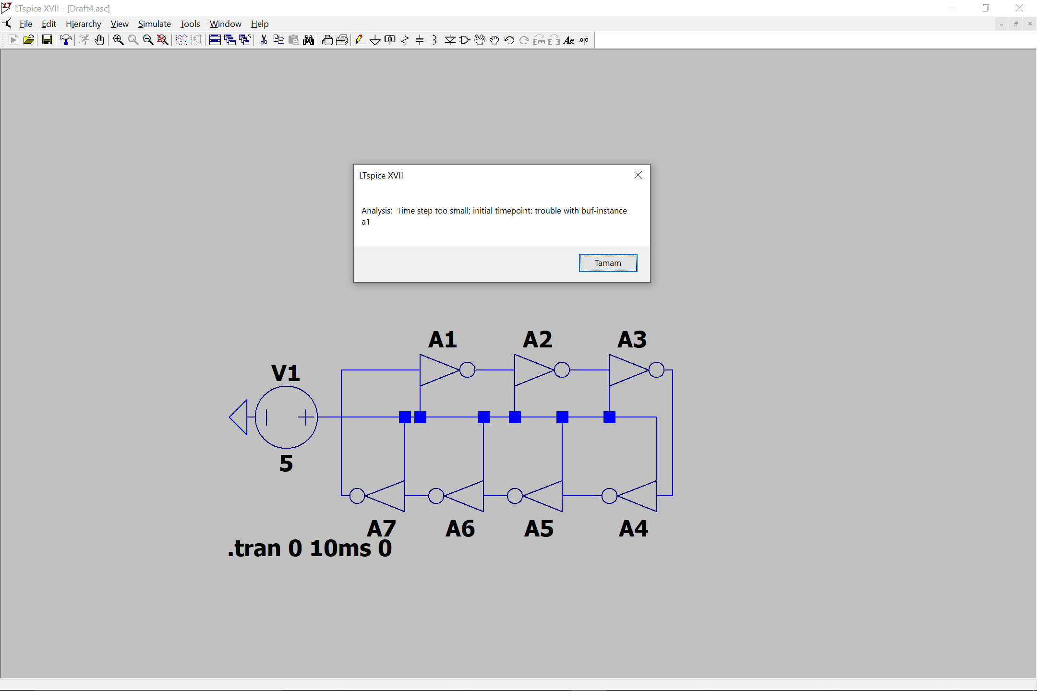Place a Resistor component
The width and height of the screenshot is (1037, 691).
click(x=405, y=40)
